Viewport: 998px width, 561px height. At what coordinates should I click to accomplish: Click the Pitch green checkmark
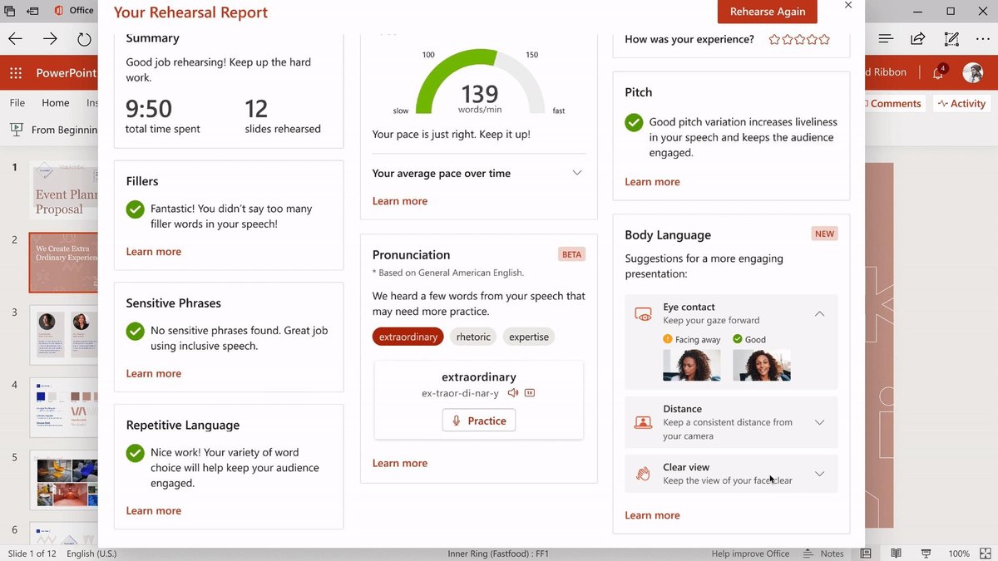tap(634, 123)
